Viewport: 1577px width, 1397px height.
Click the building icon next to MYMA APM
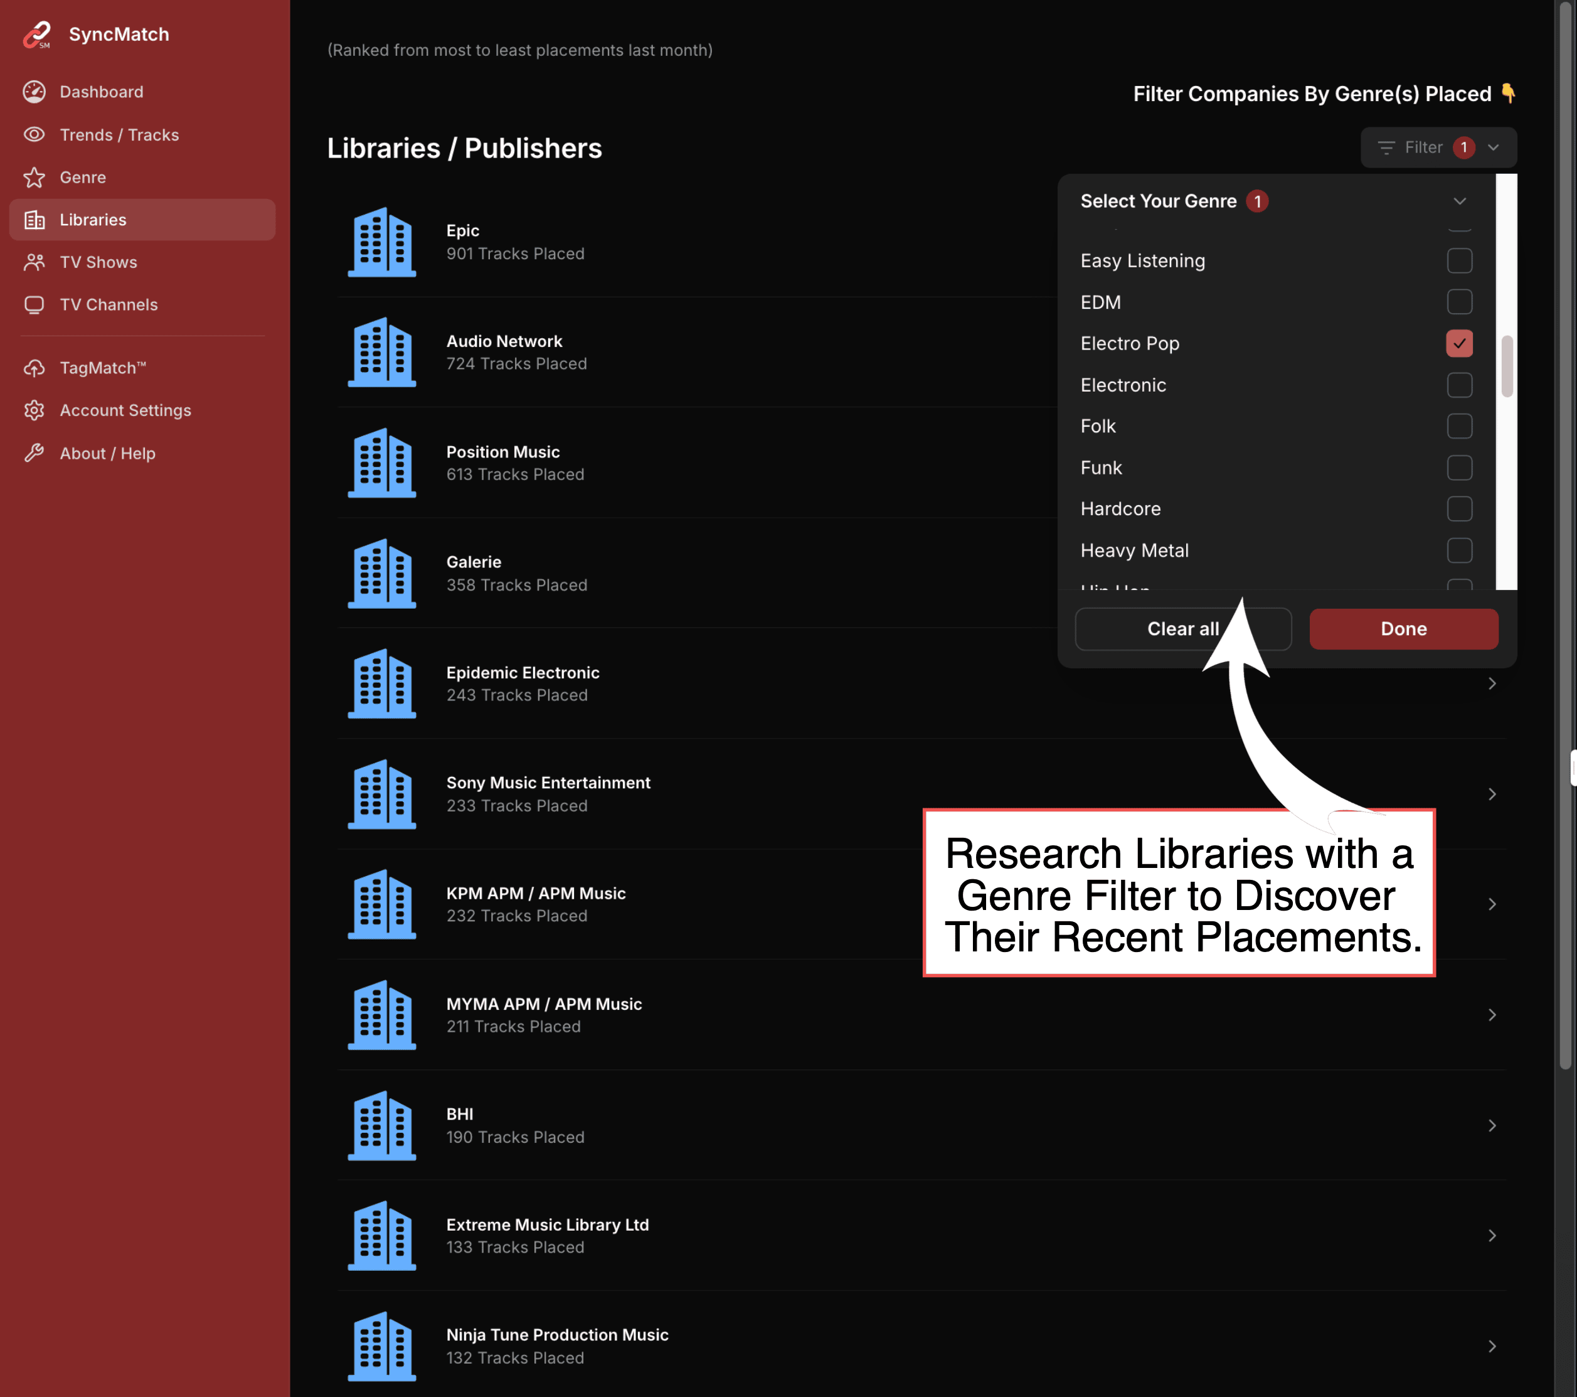click(382, 1015)
